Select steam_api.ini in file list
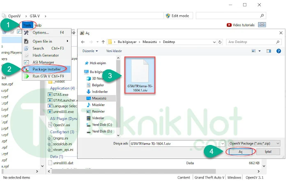The image size is (286, 181). [60, 150]
